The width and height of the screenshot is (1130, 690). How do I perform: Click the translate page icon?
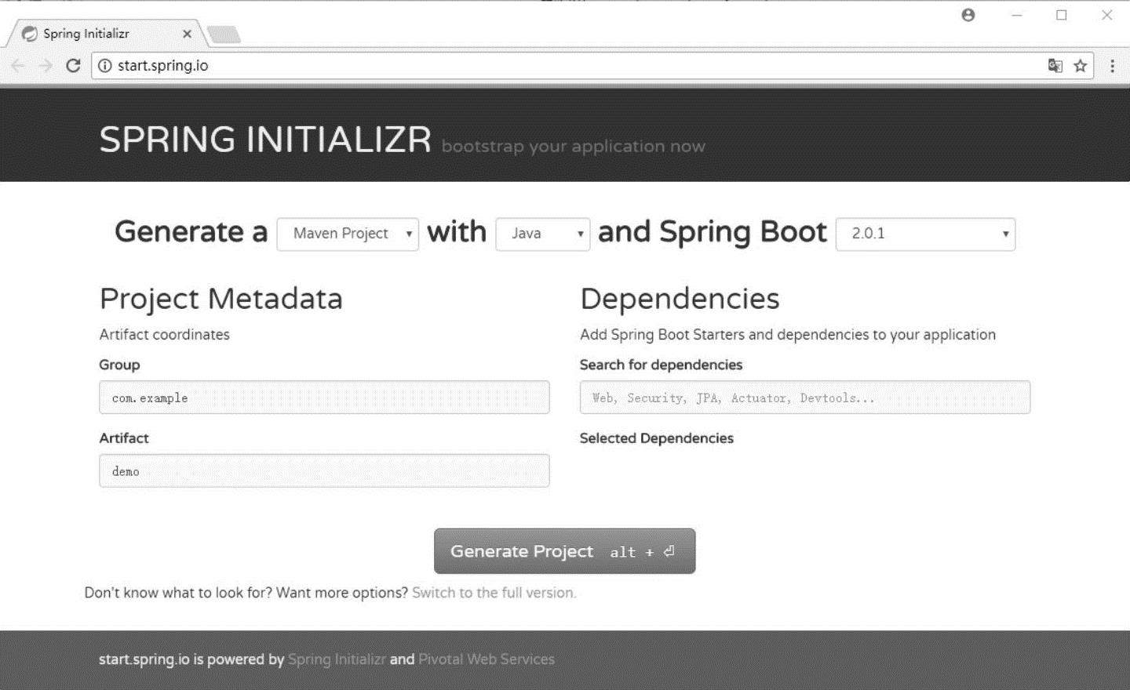point(1055,66)
